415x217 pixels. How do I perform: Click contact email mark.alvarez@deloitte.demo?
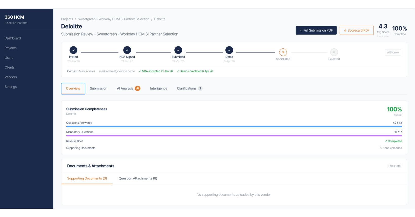point(117,71)
